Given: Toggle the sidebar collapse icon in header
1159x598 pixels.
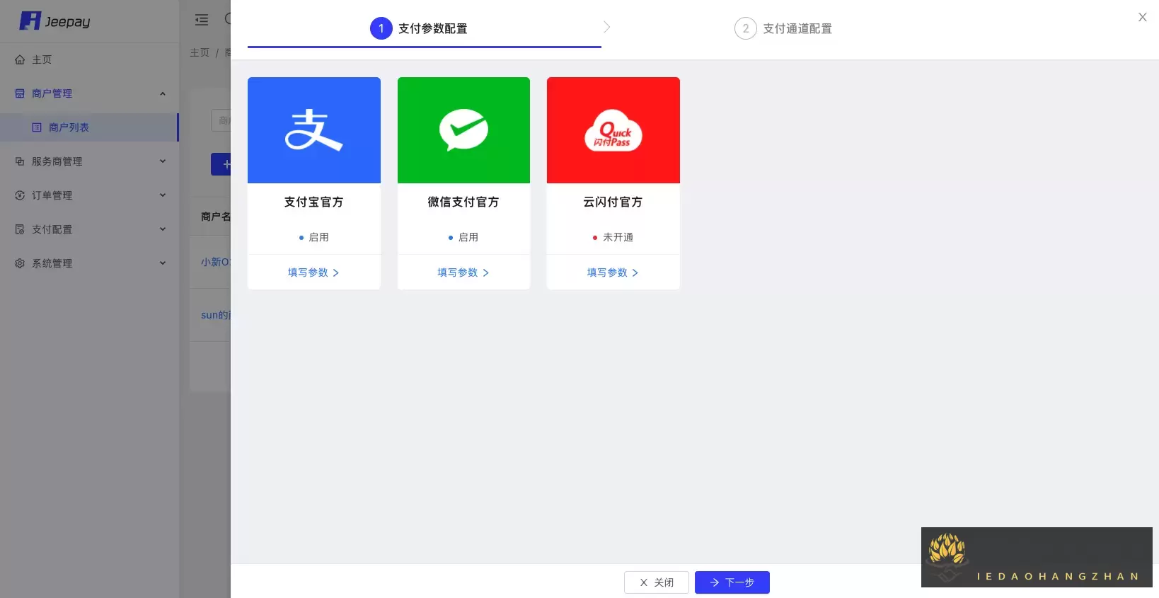Looking at the screenshot, I should 202,20.
